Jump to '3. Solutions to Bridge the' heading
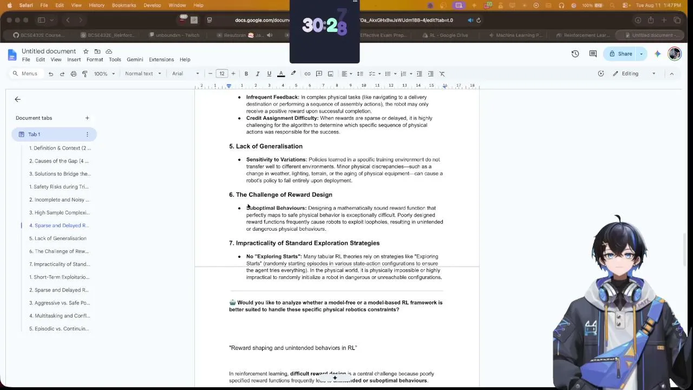 pyautogui.click(x=60, y=174)
